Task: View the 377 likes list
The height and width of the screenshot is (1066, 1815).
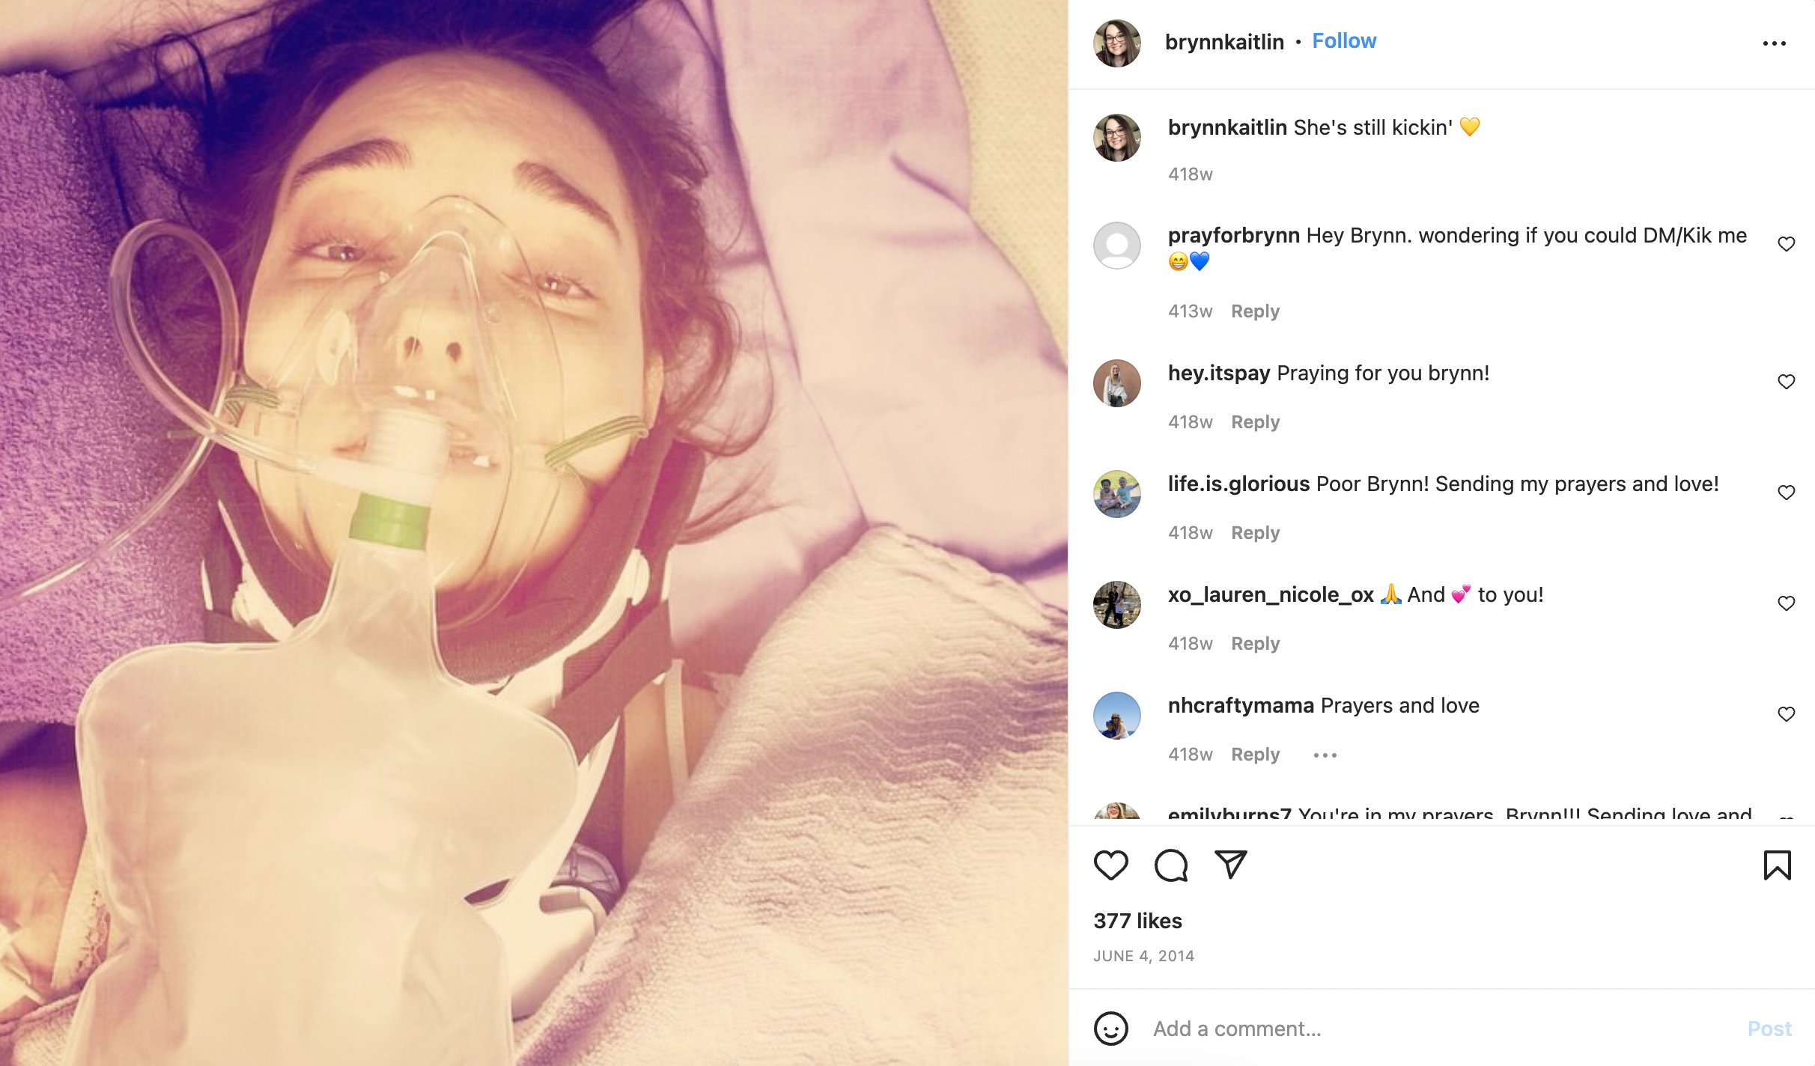Action: [x=1137, y=921]
